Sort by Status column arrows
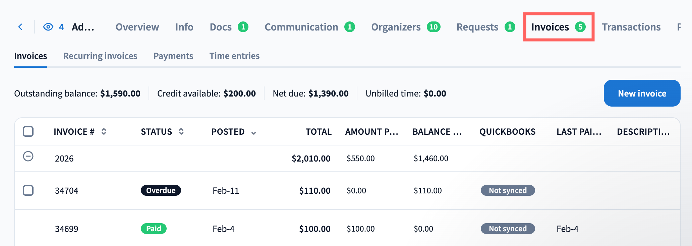This screenshot has height=246, width=692. (x=181, y=131)
